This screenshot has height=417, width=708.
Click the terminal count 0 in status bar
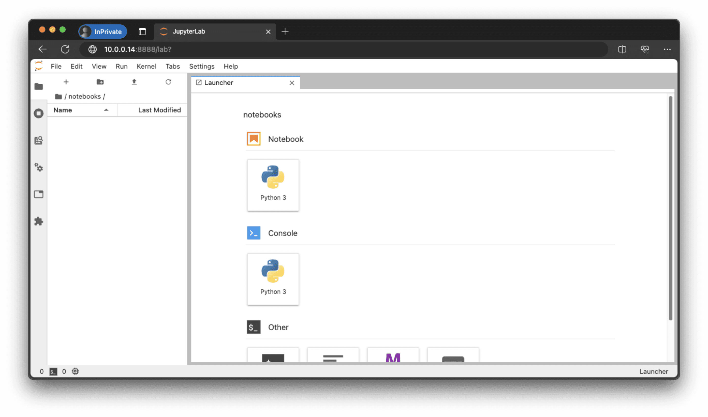42,372
